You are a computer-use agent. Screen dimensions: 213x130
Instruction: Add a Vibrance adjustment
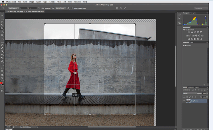click(x=201, y=32)
